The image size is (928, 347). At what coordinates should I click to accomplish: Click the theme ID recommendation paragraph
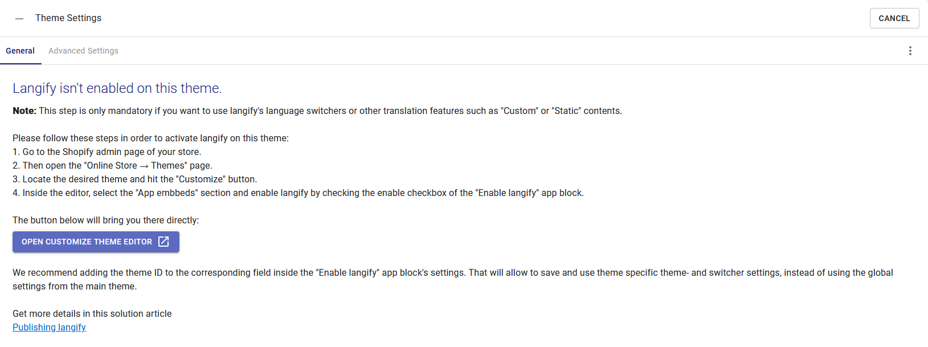453,279
